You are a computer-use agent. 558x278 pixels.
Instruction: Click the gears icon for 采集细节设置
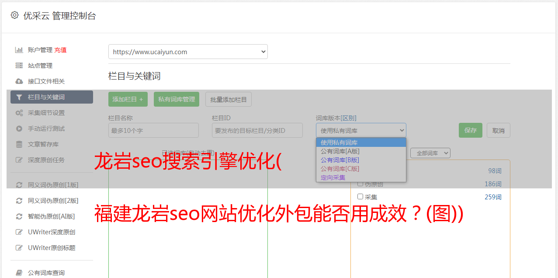click(19, 113)
